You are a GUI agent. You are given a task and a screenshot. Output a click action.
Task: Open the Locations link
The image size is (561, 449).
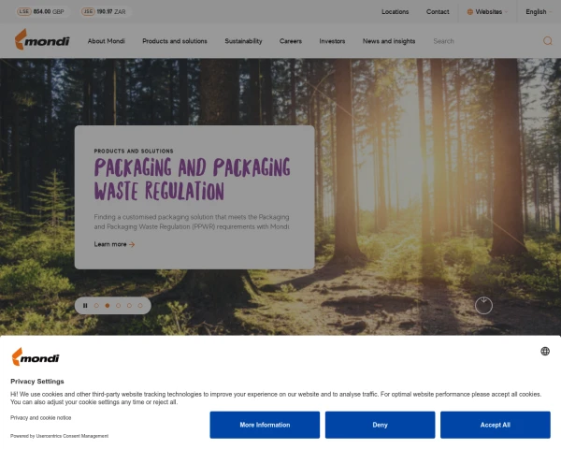(x=395, y=12)
